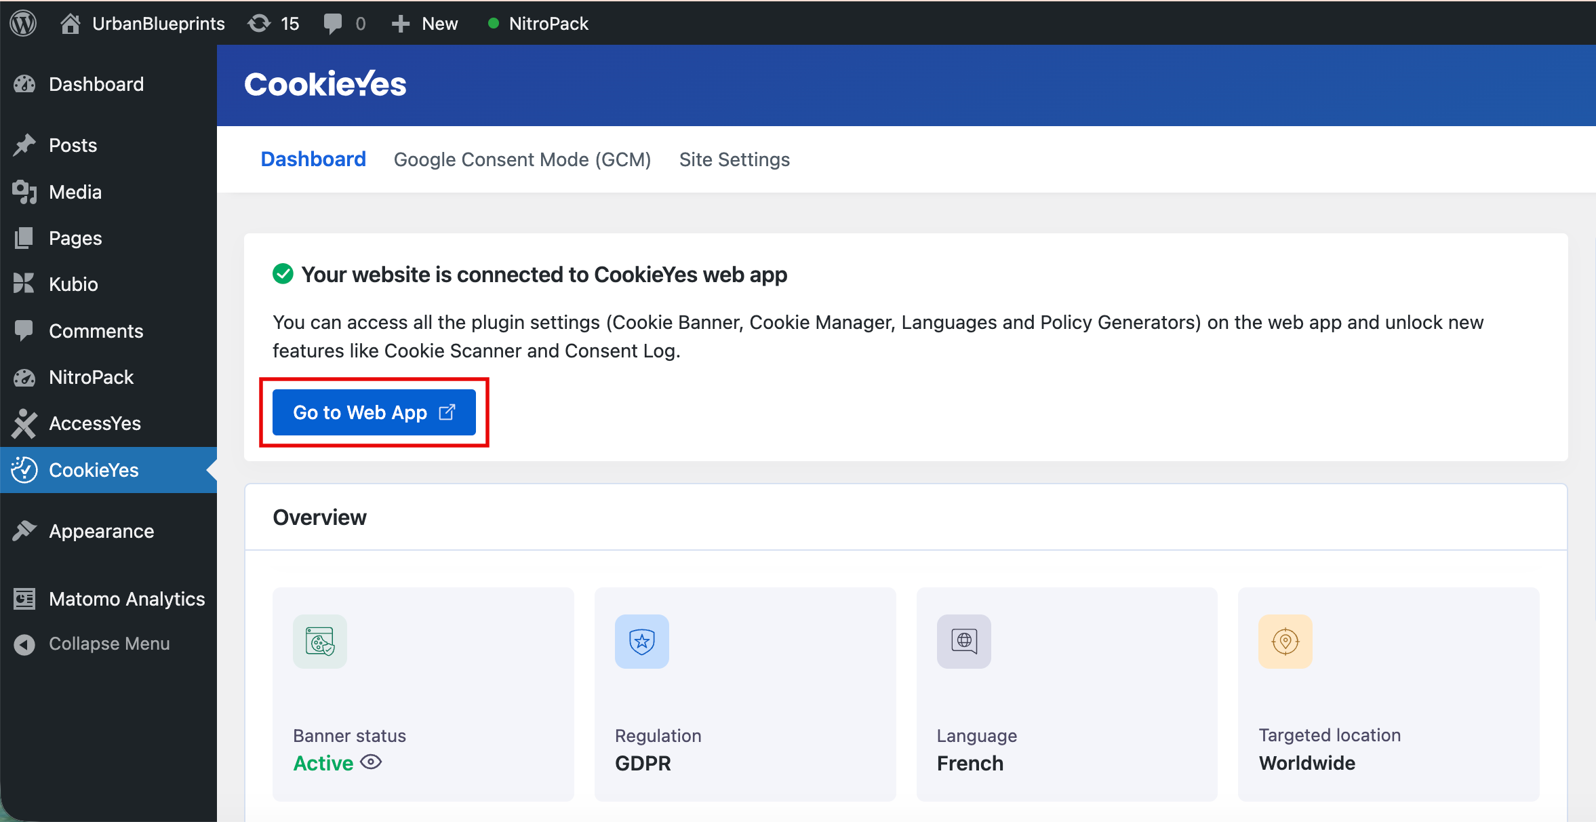Switch to Google Consent Mode (GCM) tab
The width and height of the screenshot is (1596, 822).
tap(522, 159)
